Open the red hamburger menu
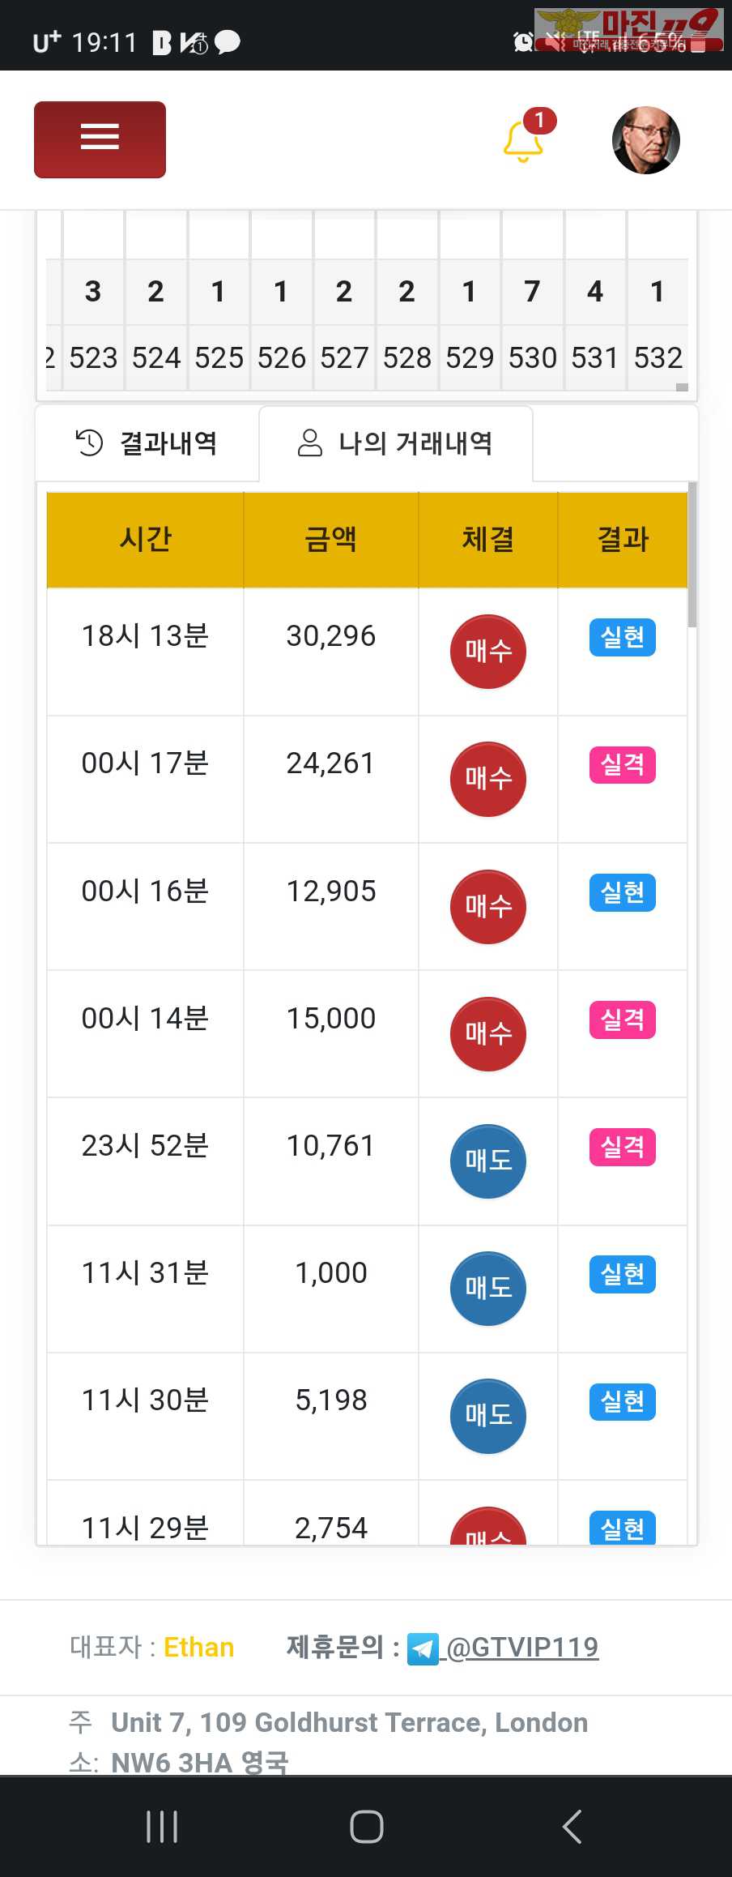Image resolution: width=732 pixels, height=1877 pixels. (x=100, y=139)
